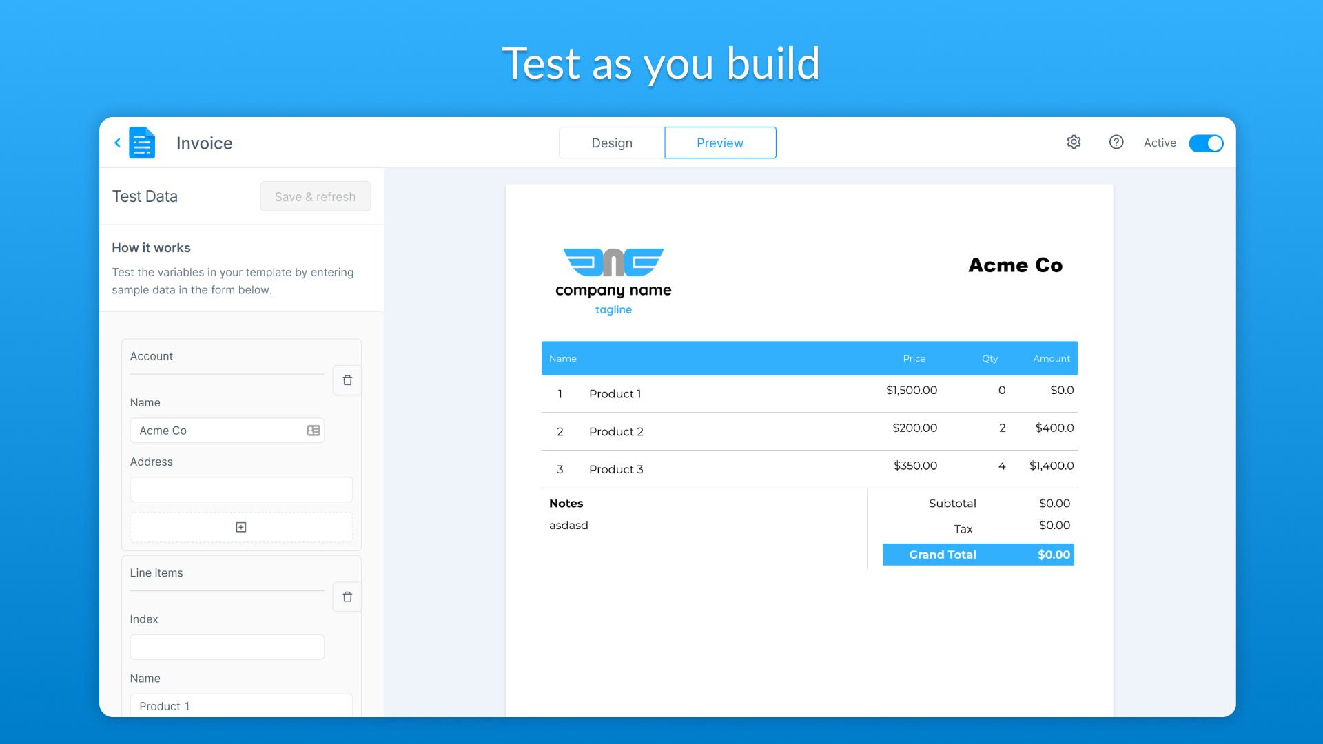Switch to the Design tab
The width and height of the screenshot is (1323, 744).
pos(611,143)
